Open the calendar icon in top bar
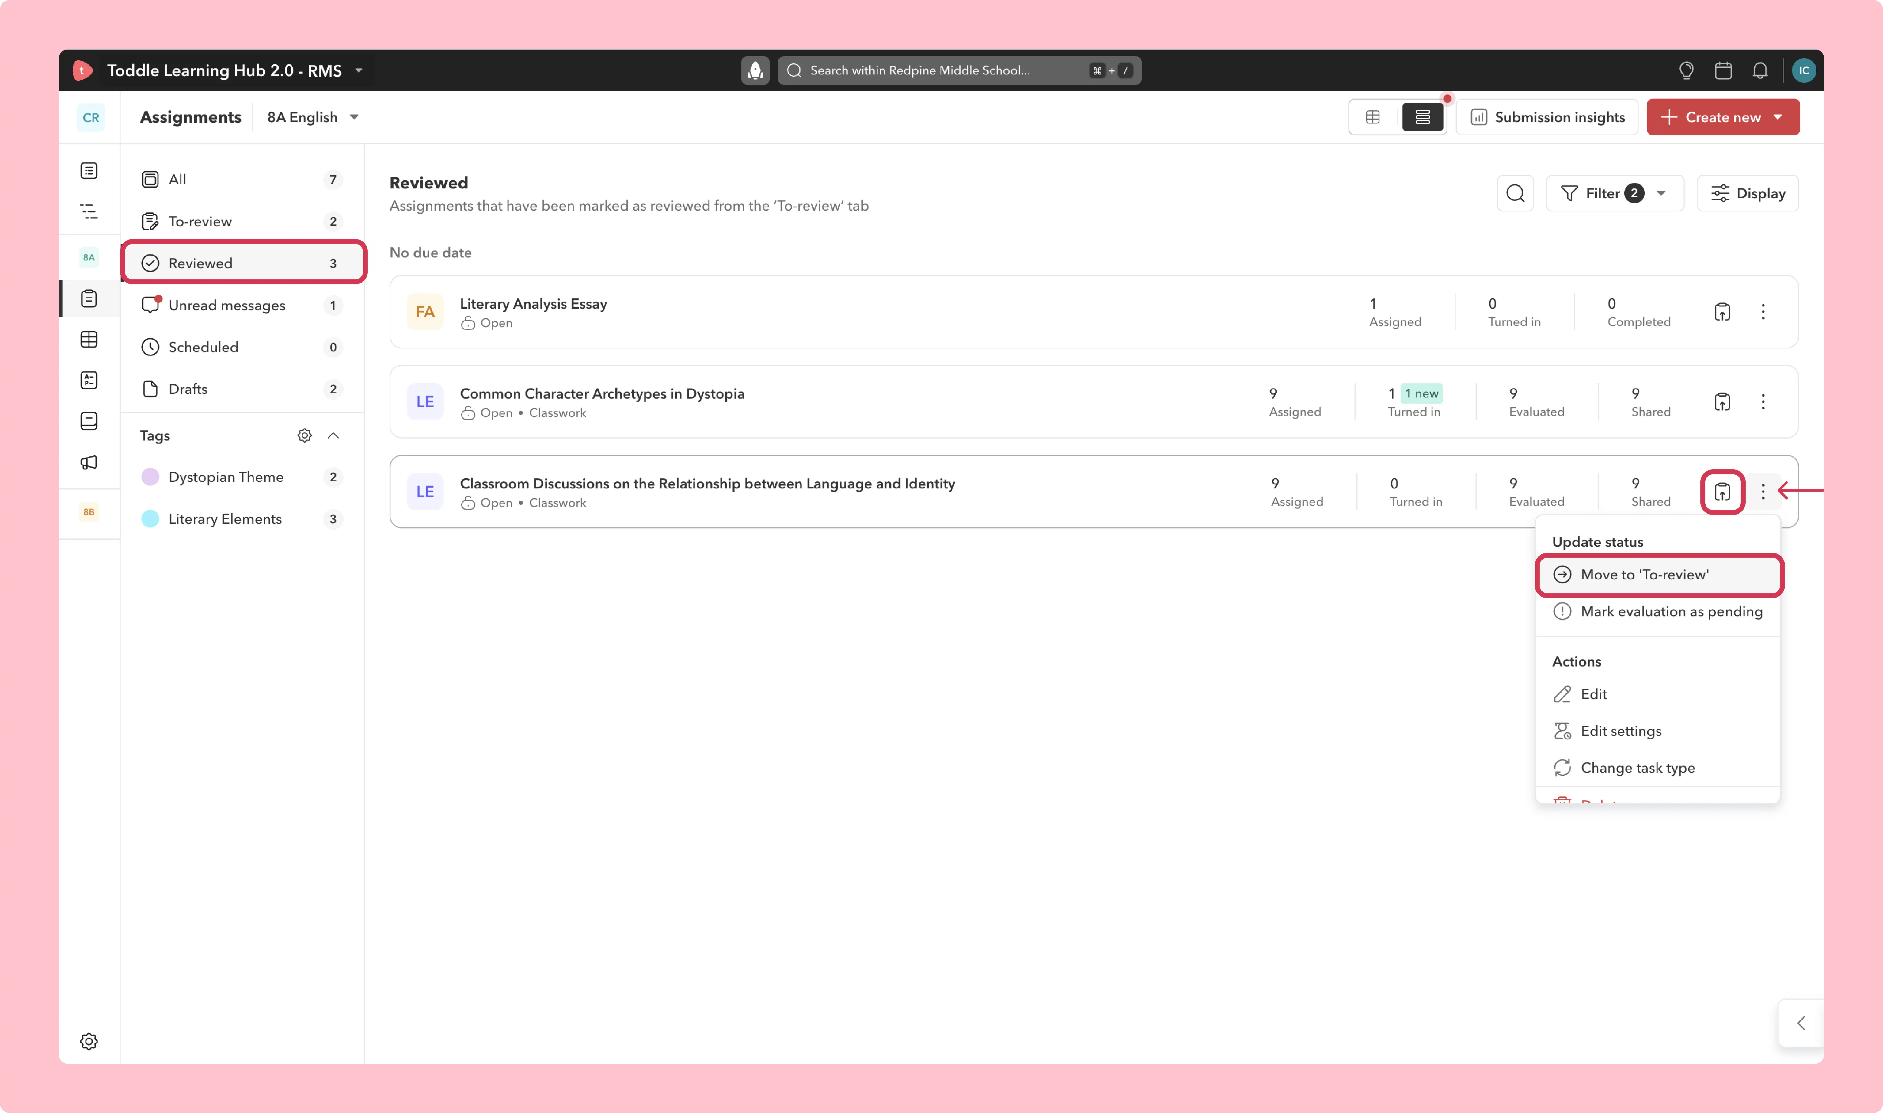1883x1113 pixels. tap(1723, 70)
